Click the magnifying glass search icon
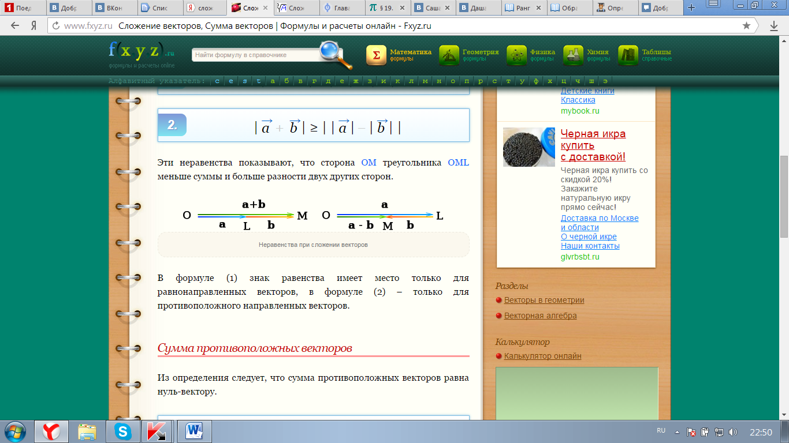This screenshot has height=443, width=789. pos(335,54)
